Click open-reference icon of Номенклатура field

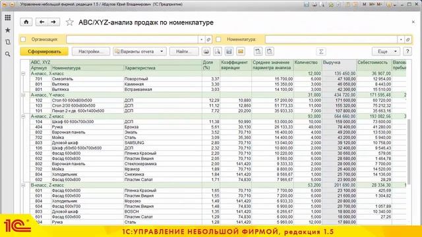point(408,39)
